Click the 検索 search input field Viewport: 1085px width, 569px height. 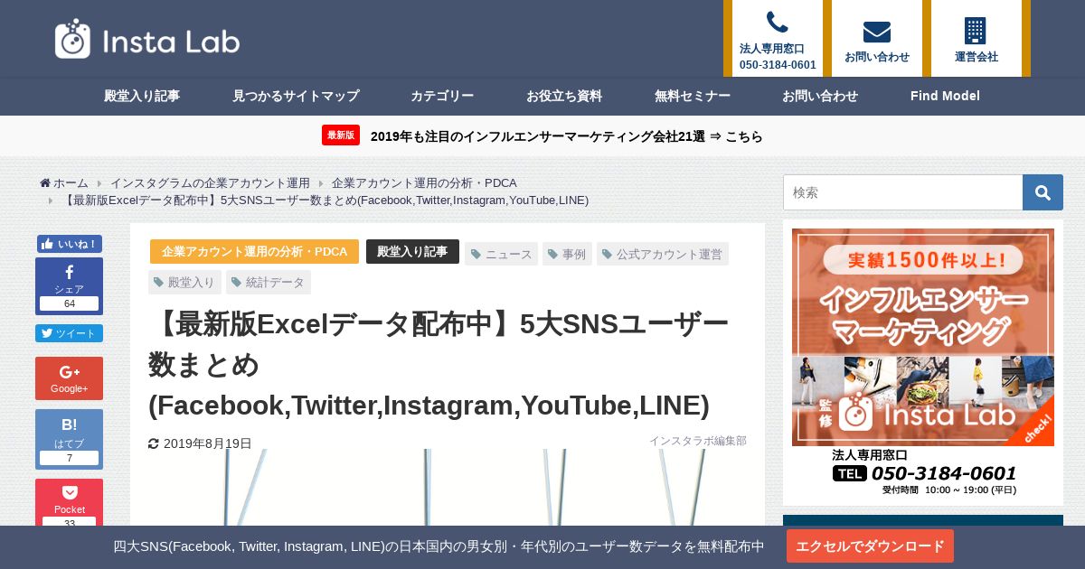coord(902,192)
